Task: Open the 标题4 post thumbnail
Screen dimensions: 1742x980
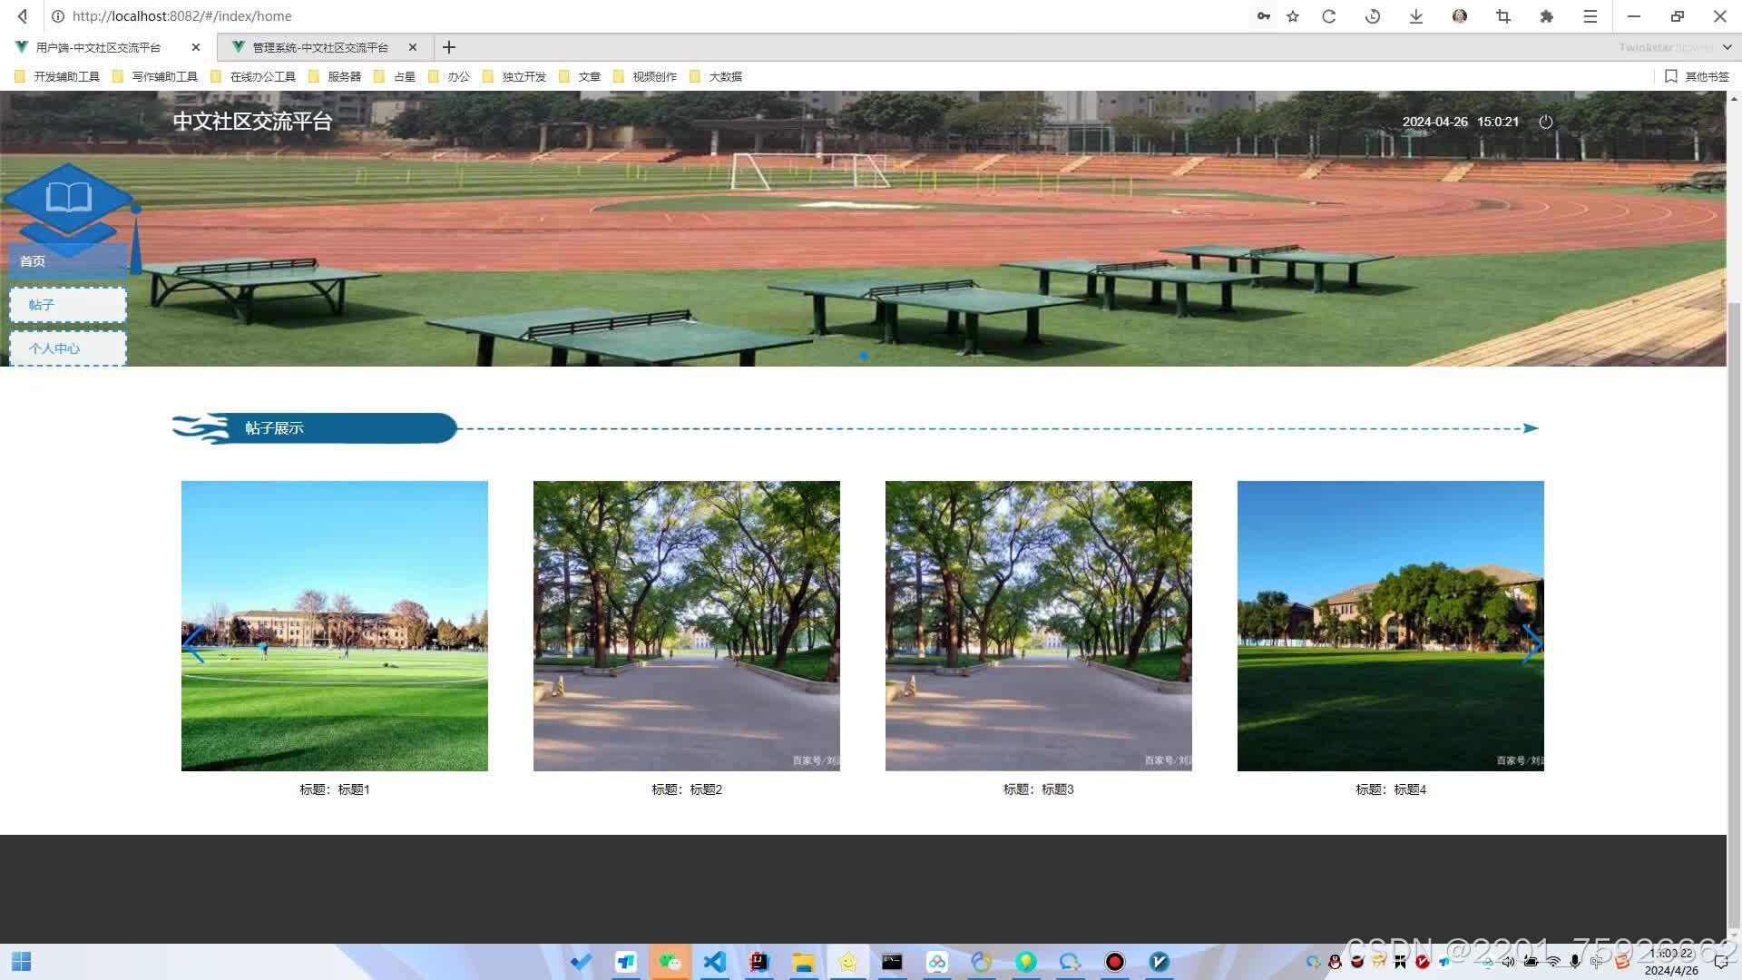Action: tap(1390, 626)
